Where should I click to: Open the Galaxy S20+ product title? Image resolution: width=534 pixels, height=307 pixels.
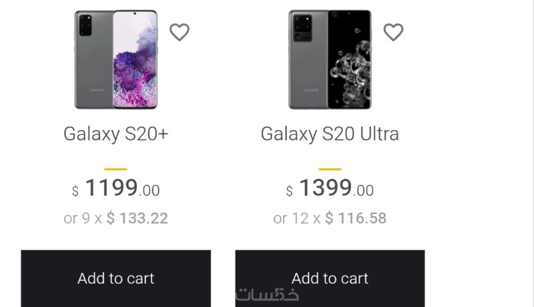coord(116,133)
